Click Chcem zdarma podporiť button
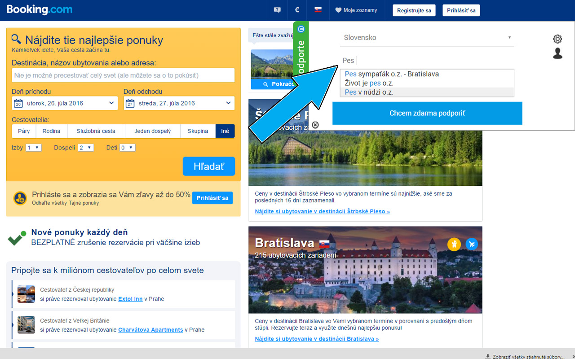Viewport: 575px width, 359px height. click(x=427, y=113)
